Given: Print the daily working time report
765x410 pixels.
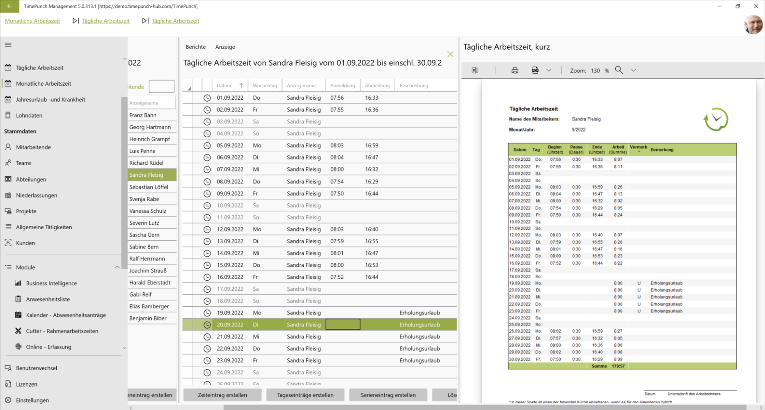Looking at the screenshot, I should point(515,71).
